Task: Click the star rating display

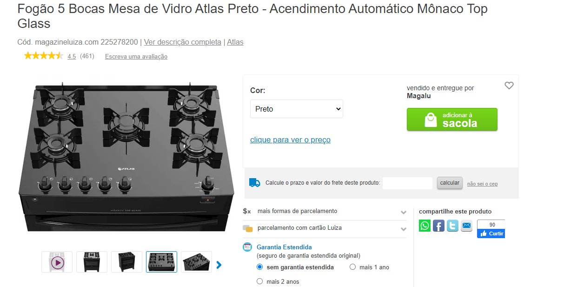Action: click(x=43, y=56)
